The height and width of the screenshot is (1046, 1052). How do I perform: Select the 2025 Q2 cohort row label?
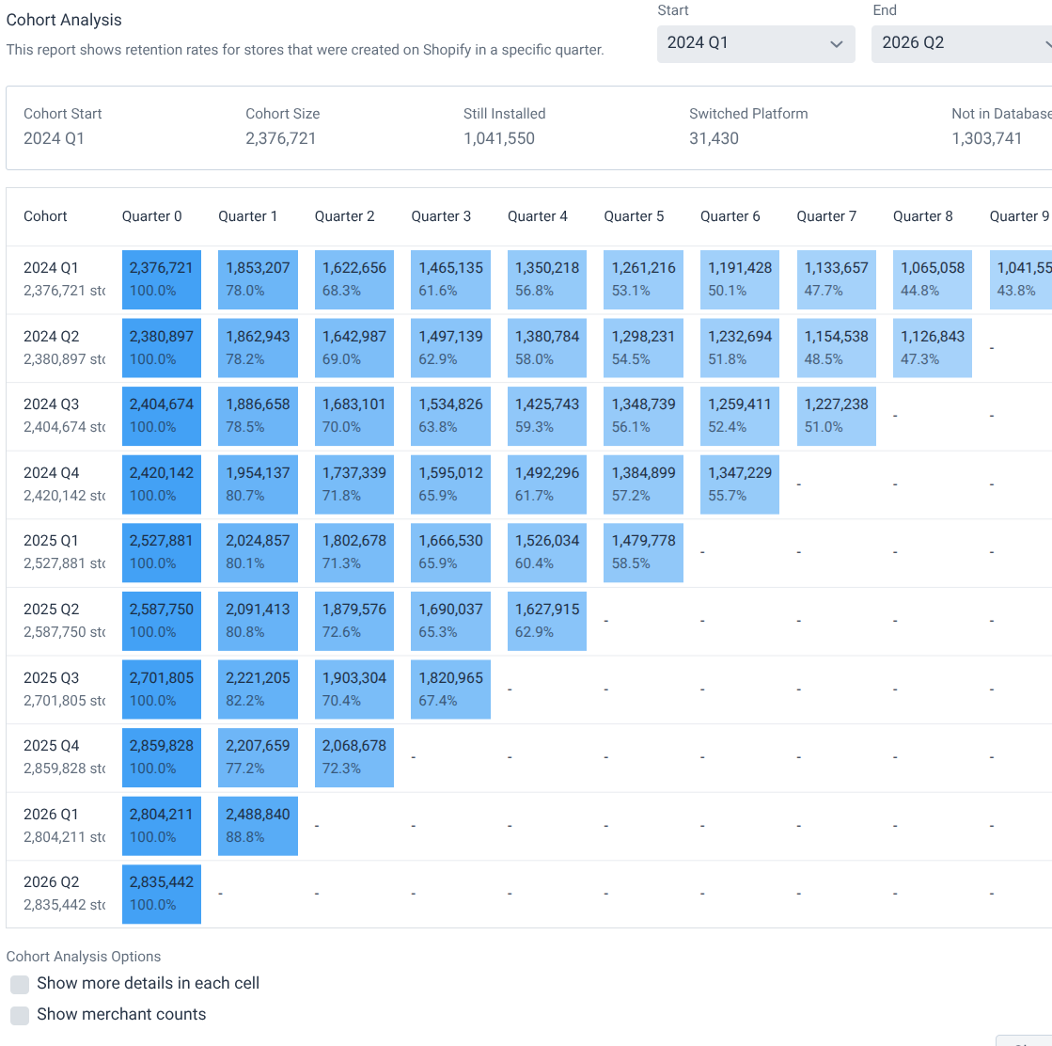tap(51, 609)
